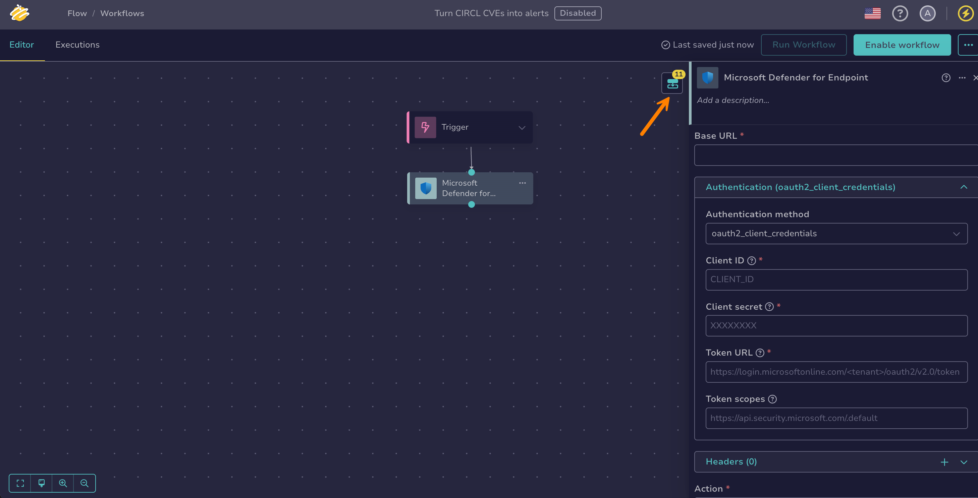This screenshot has height=498, width=978.
Task: Click the Microsoft Defender for Endpoint title
Action: coord(796,78)
